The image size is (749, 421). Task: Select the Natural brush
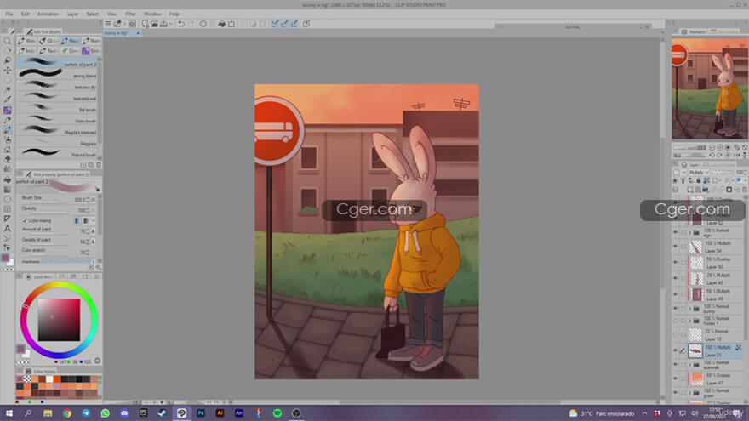tap(58, 154)
